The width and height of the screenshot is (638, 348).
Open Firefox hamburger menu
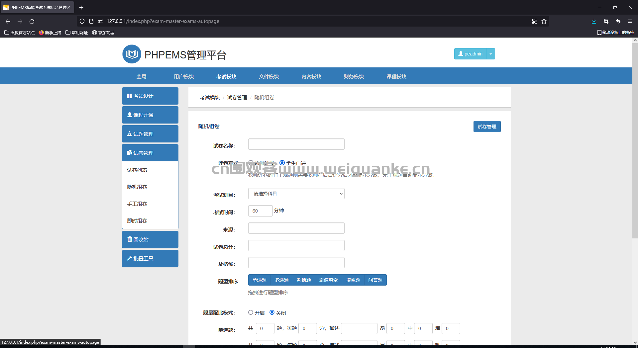pos(630,21)
